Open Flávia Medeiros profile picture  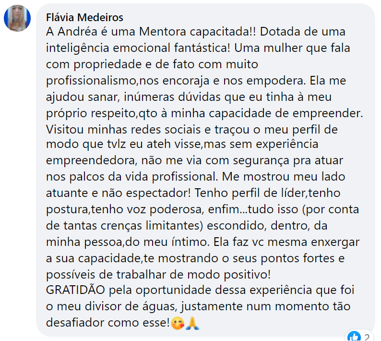click(x=17, y=18)
